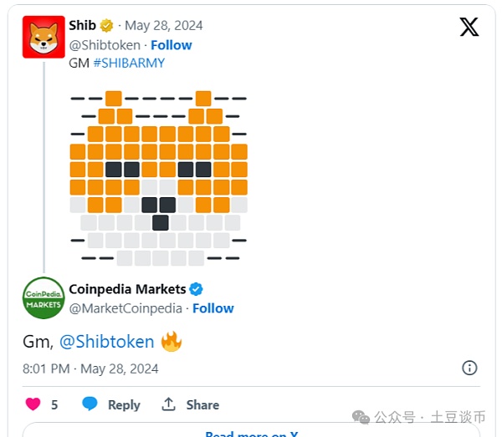Open the Coinpedia Markets avatar
Image resolution: width=502 pixels, height=437 pixels.
point(44,298)
